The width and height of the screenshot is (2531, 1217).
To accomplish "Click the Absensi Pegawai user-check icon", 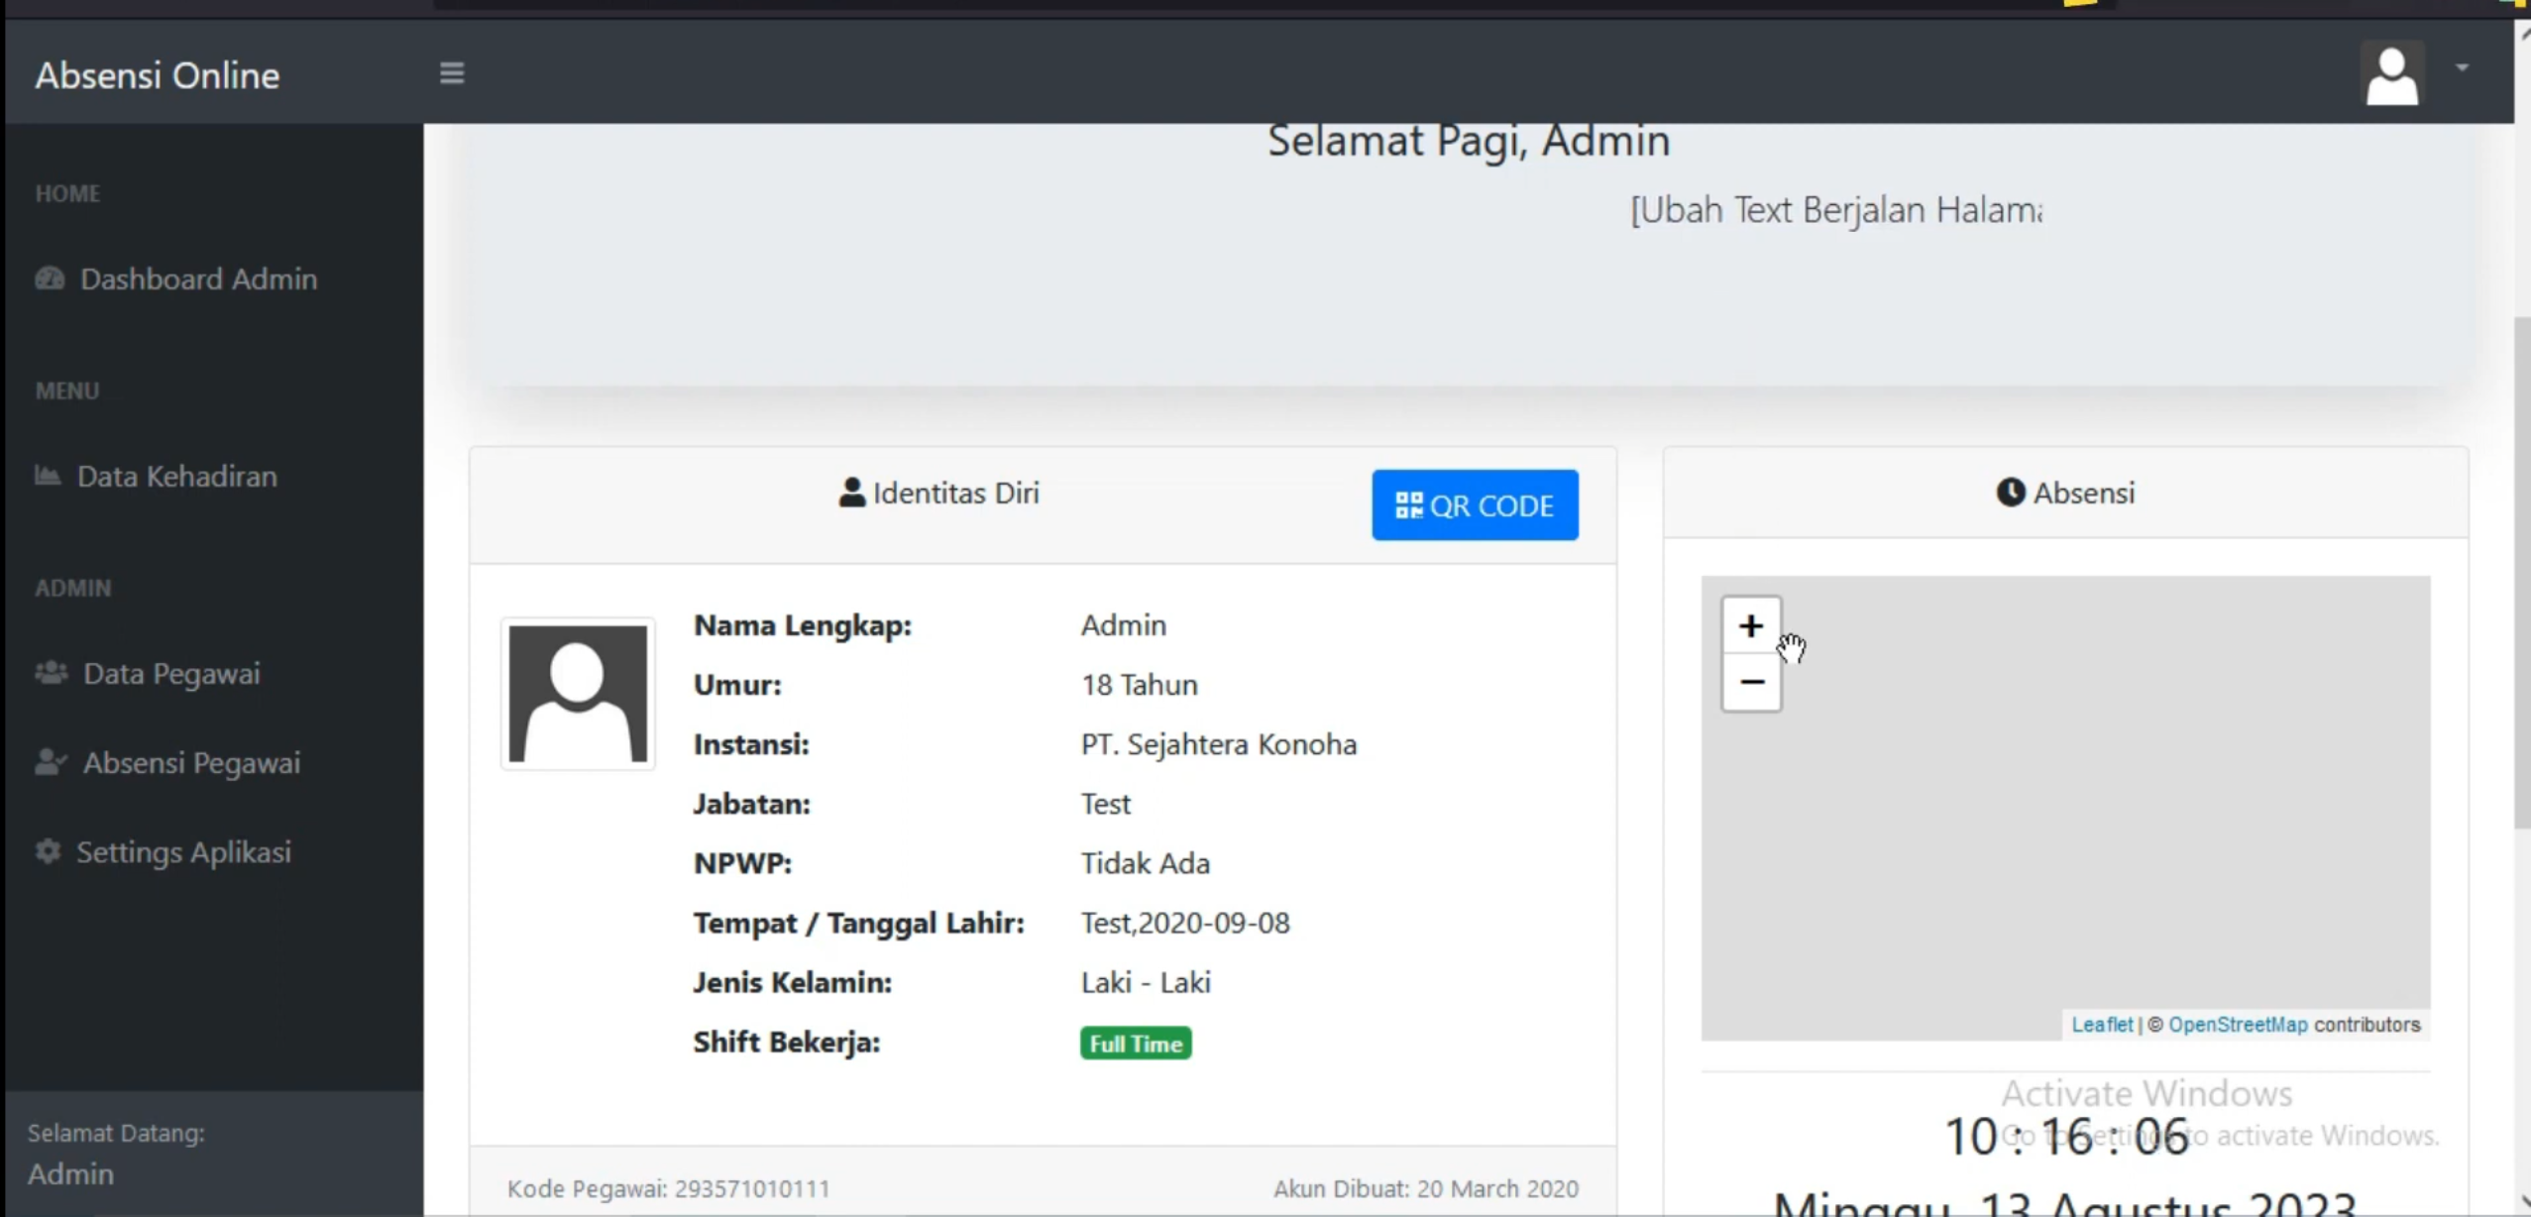I will [x=51, y=762].
